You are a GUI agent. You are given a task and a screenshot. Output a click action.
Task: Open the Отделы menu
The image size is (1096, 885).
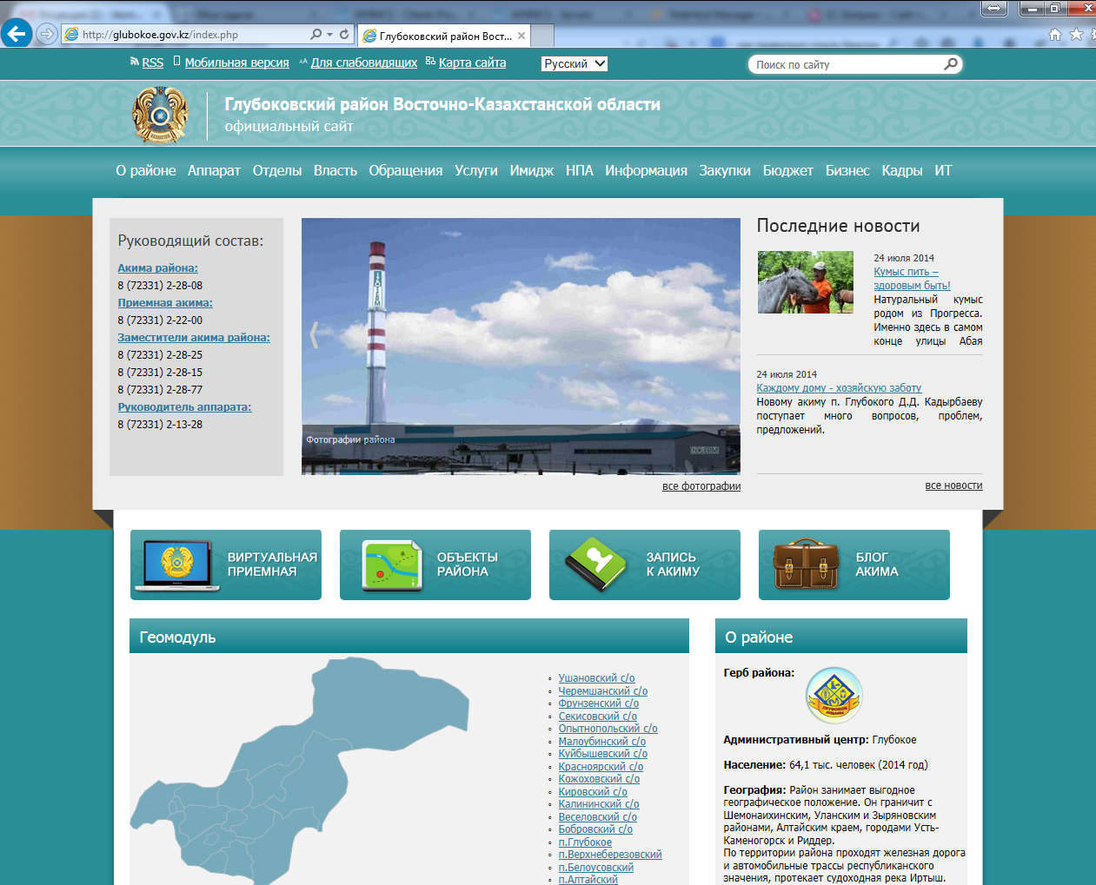(277, 171)
